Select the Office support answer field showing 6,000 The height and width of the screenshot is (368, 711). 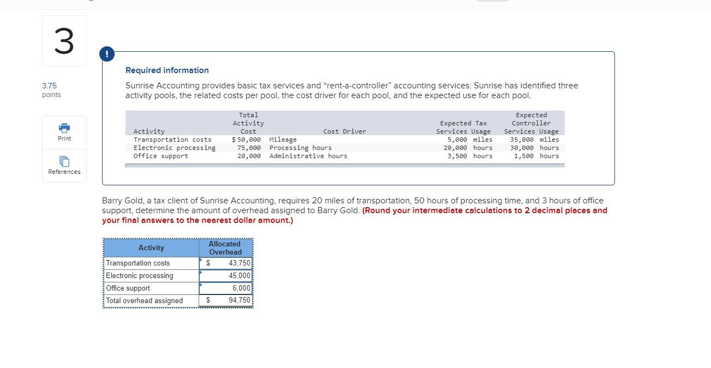click(229, 288)
